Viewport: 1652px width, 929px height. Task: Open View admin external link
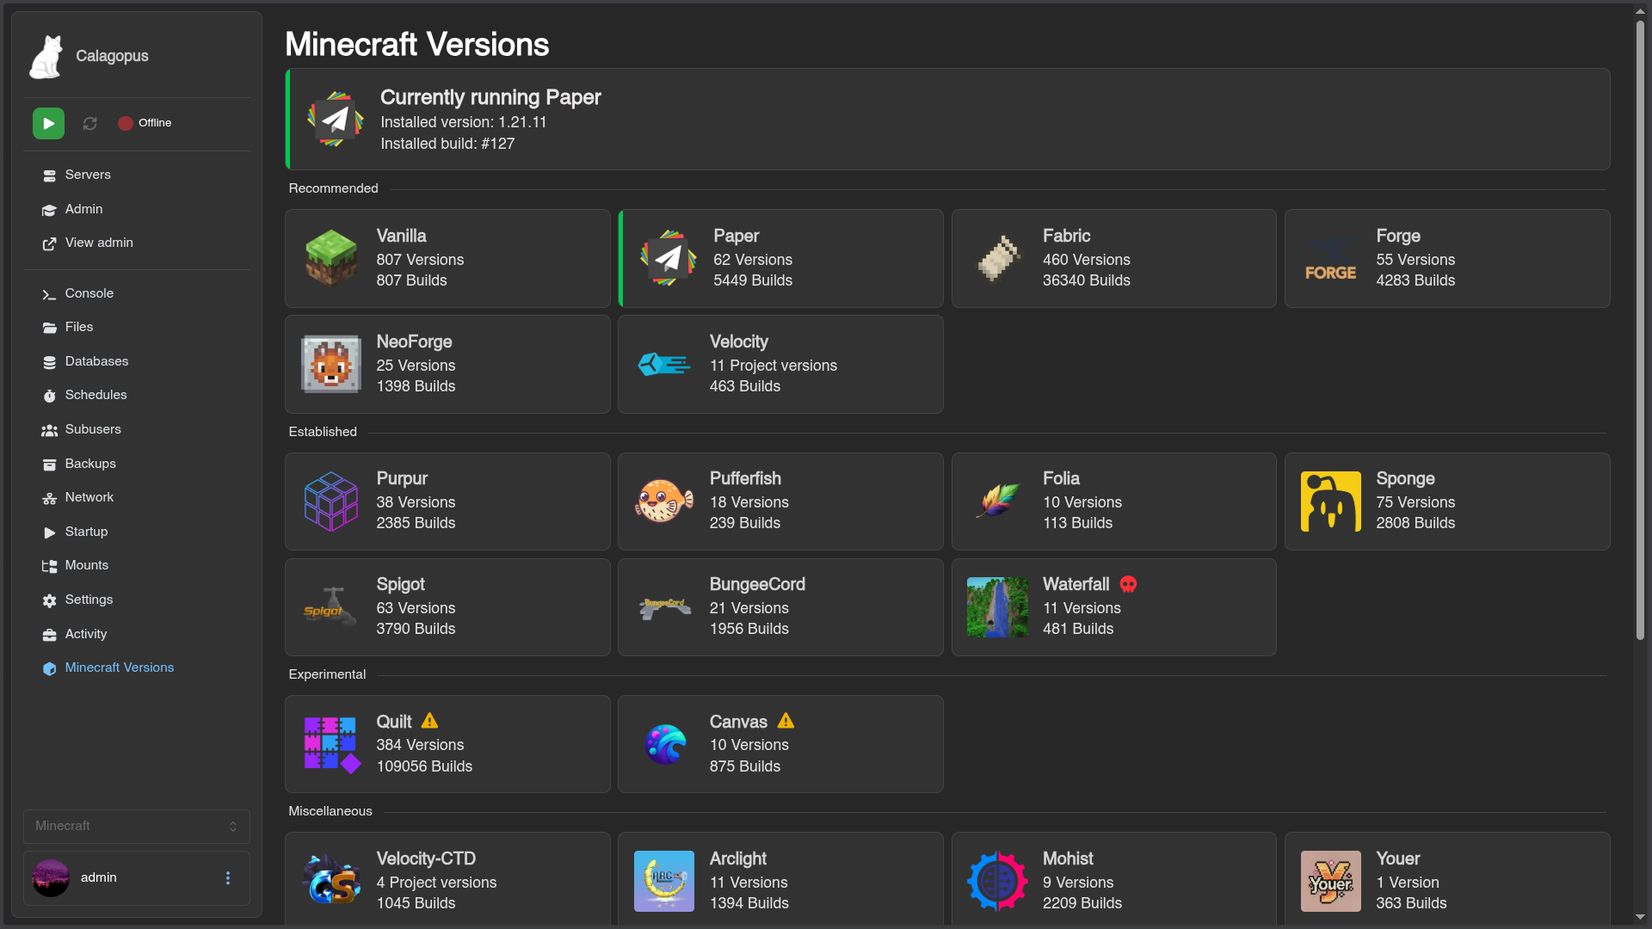(99, 243)
